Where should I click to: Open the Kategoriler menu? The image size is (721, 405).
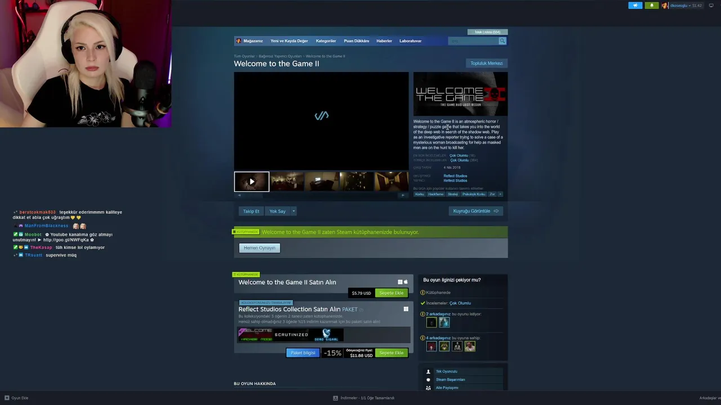click(x=326, y=41)
